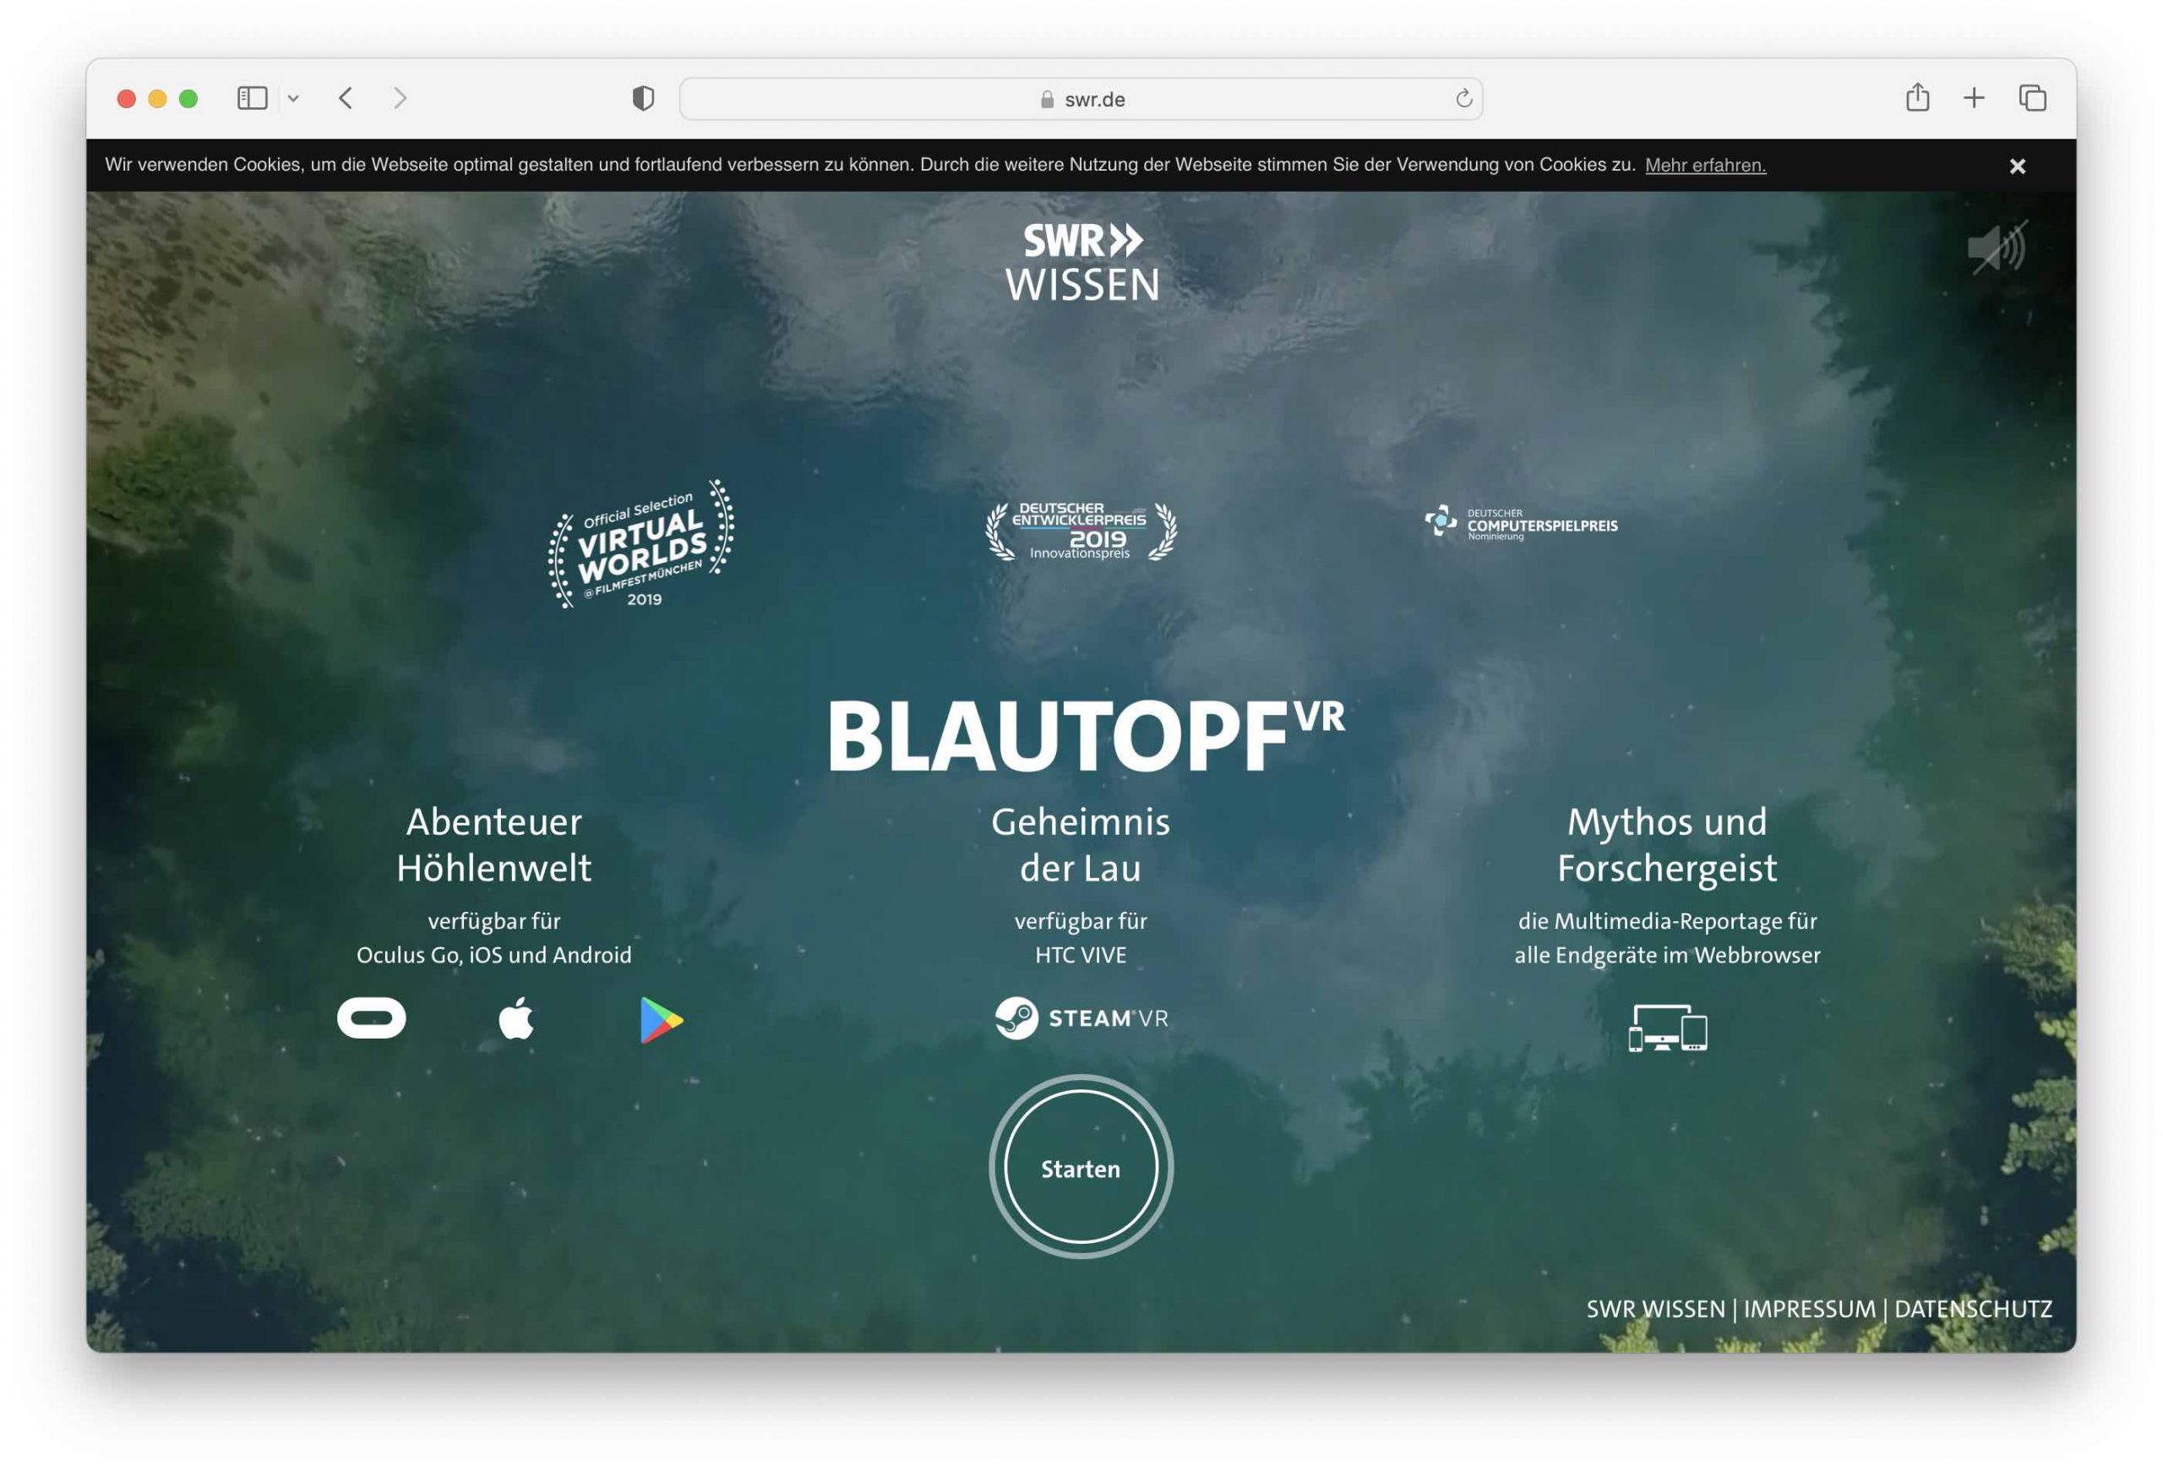2163x1467 pixels.
Task: Open the privacy shield report icon
Action: [642, 98]
